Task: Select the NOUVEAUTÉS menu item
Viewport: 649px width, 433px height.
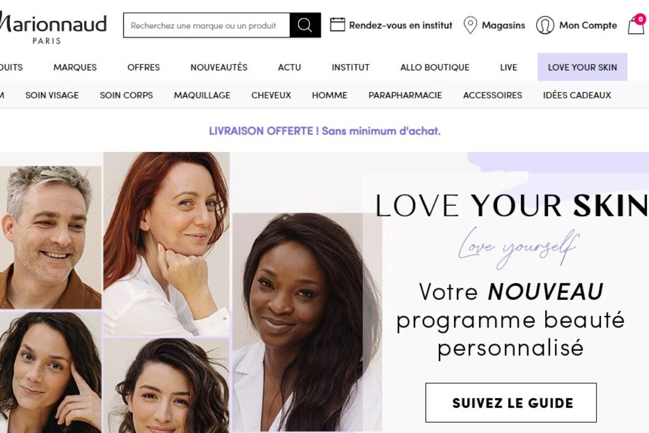Action: click(x=219, y=68)
